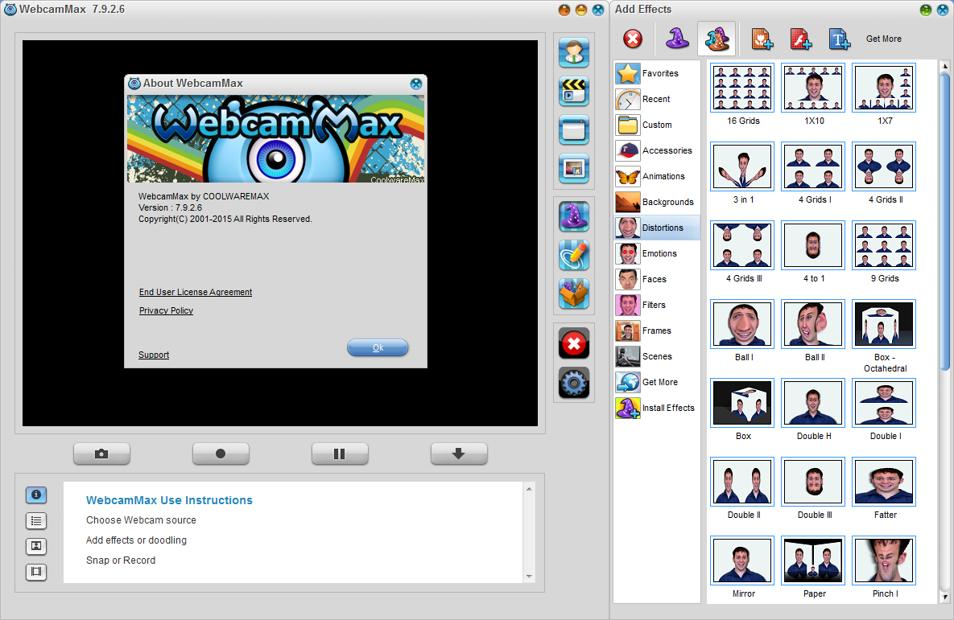The height and width of the screenshot is (620, 954).
Task: Apply the 3 in 1 effect thumbnail
Action: point(742,166)
